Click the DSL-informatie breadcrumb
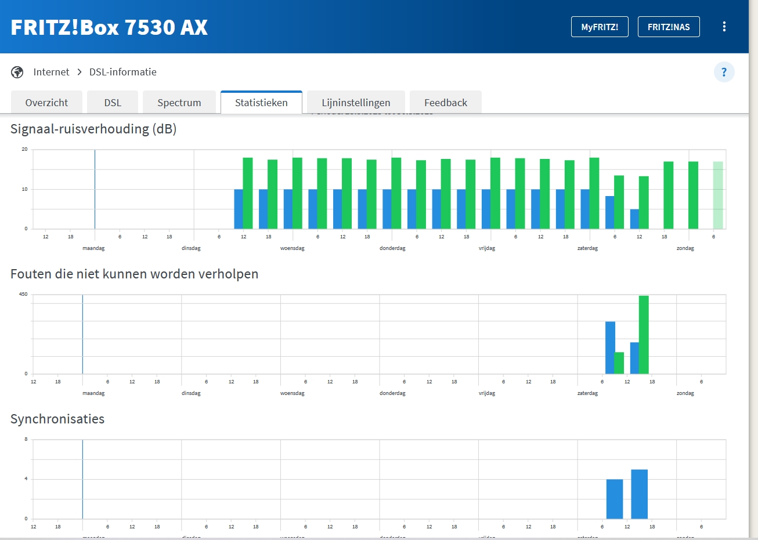 (x=122, y=72)
